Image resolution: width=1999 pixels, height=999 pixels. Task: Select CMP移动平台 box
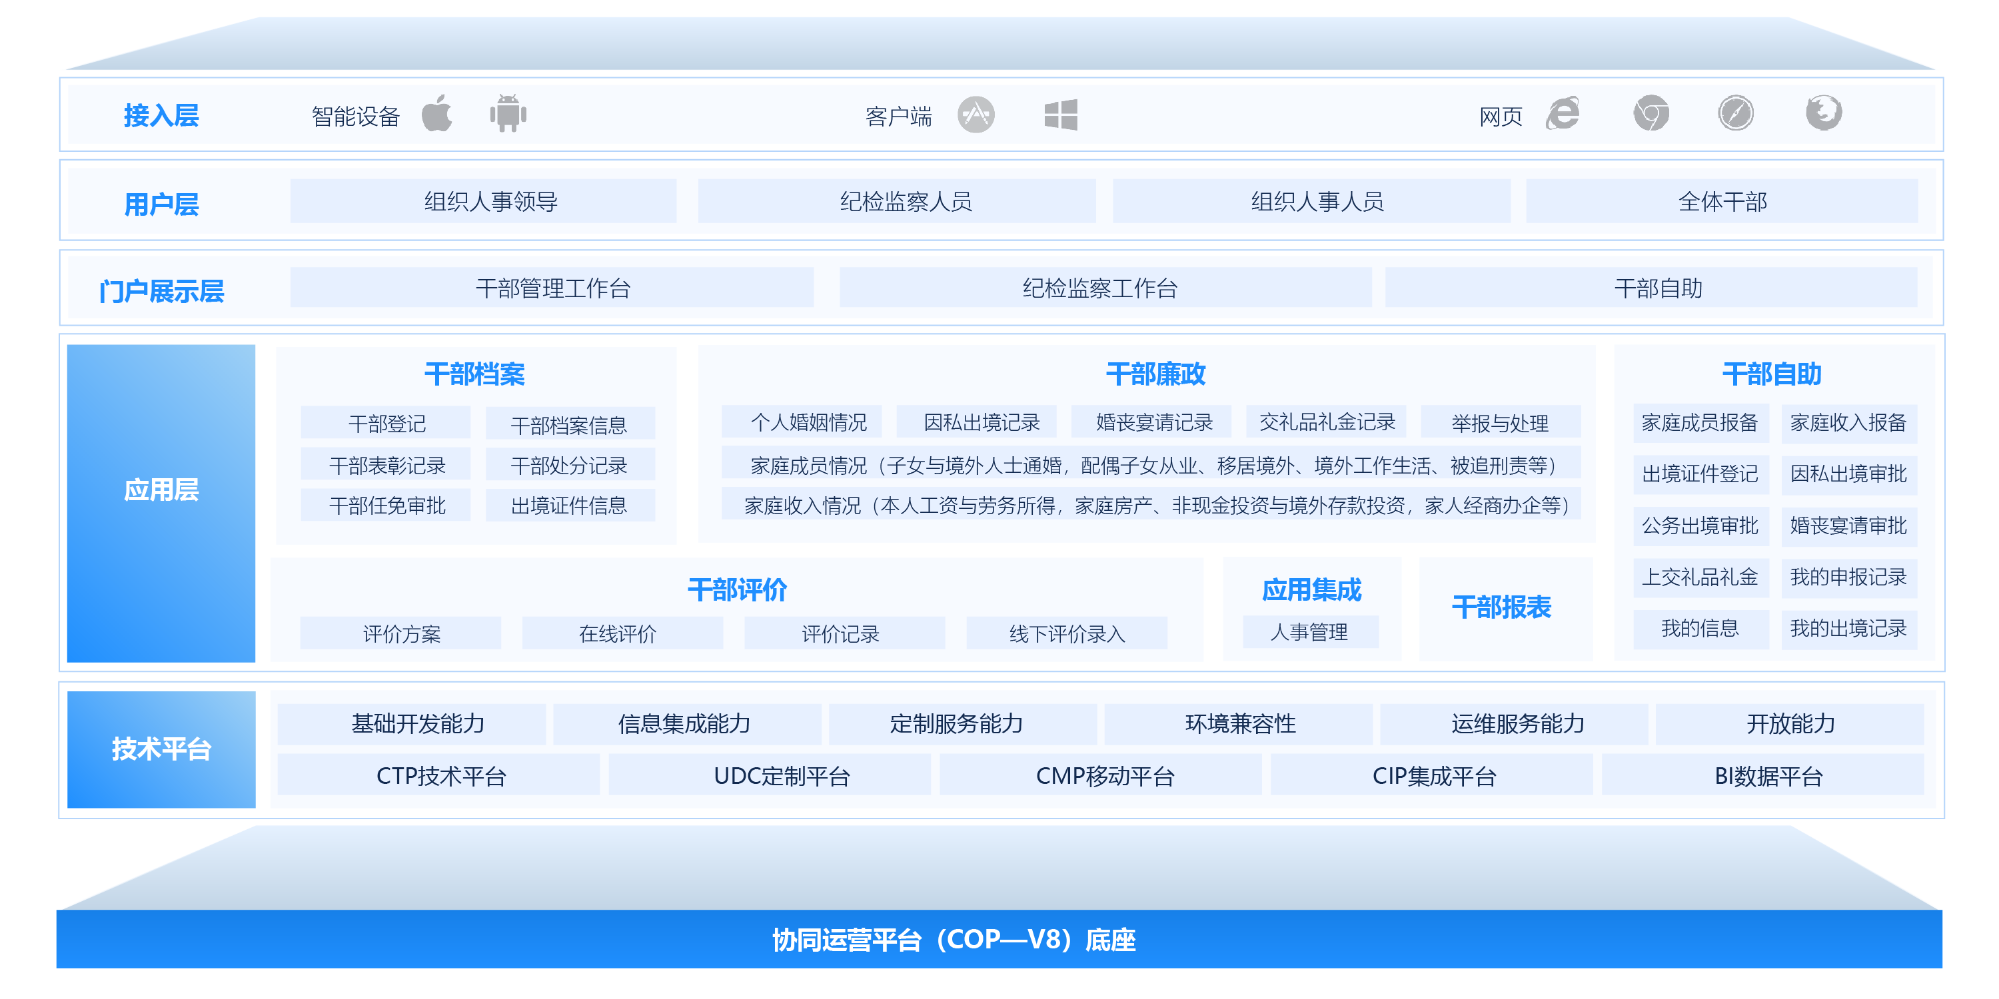[x=1100, y=775]
